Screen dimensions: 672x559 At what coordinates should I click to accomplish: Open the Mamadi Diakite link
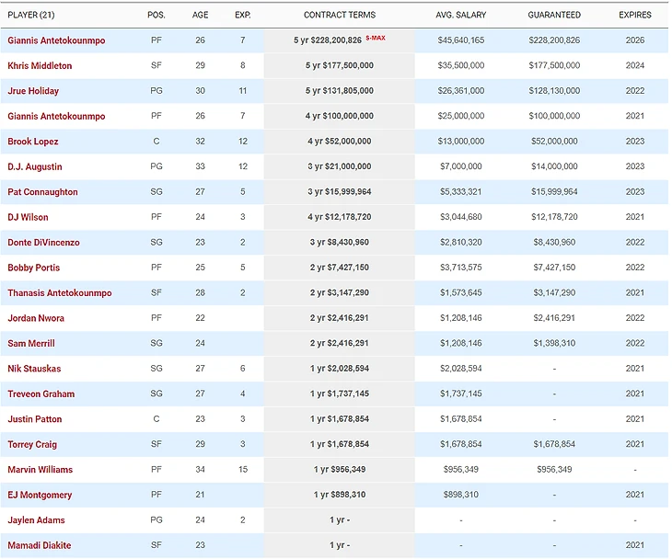[x=39, y=545]
